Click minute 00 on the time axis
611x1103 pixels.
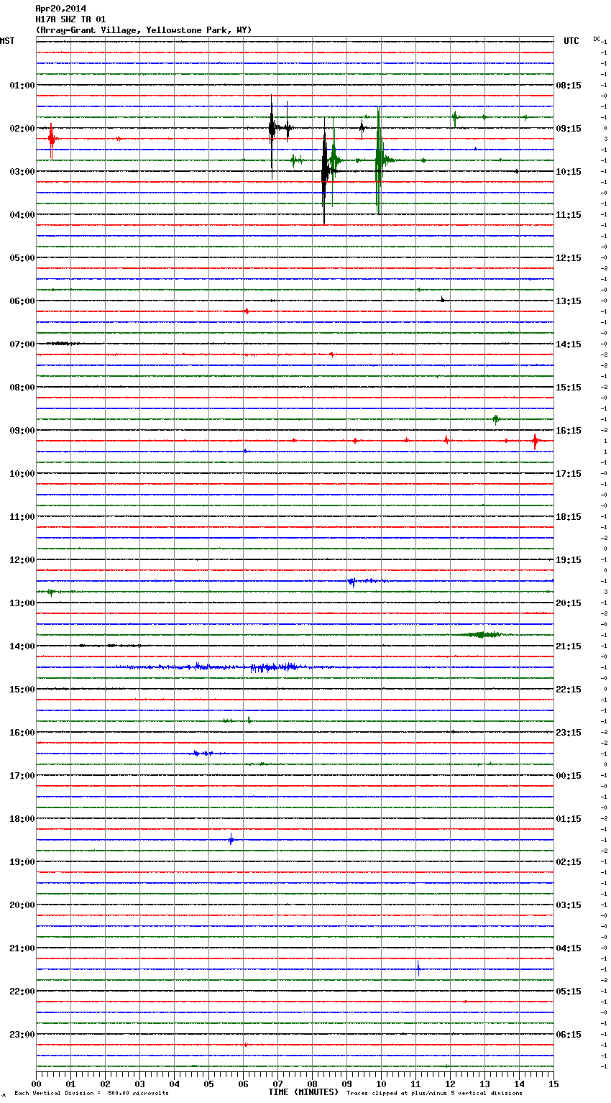[x=36, y=1084]
